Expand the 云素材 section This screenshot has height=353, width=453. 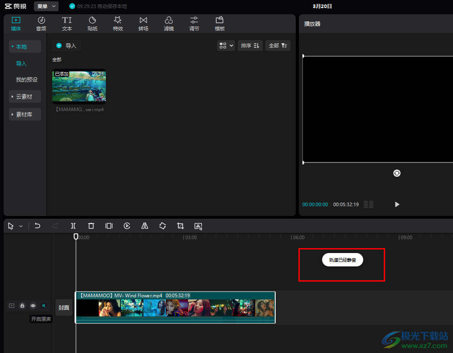(25, 96)
